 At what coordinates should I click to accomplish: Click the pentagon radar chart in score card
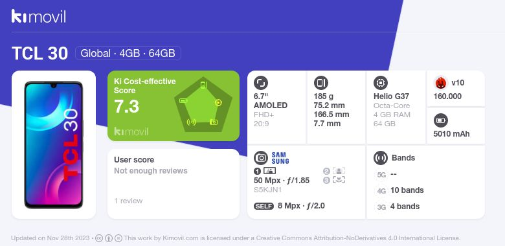[203, 105]
